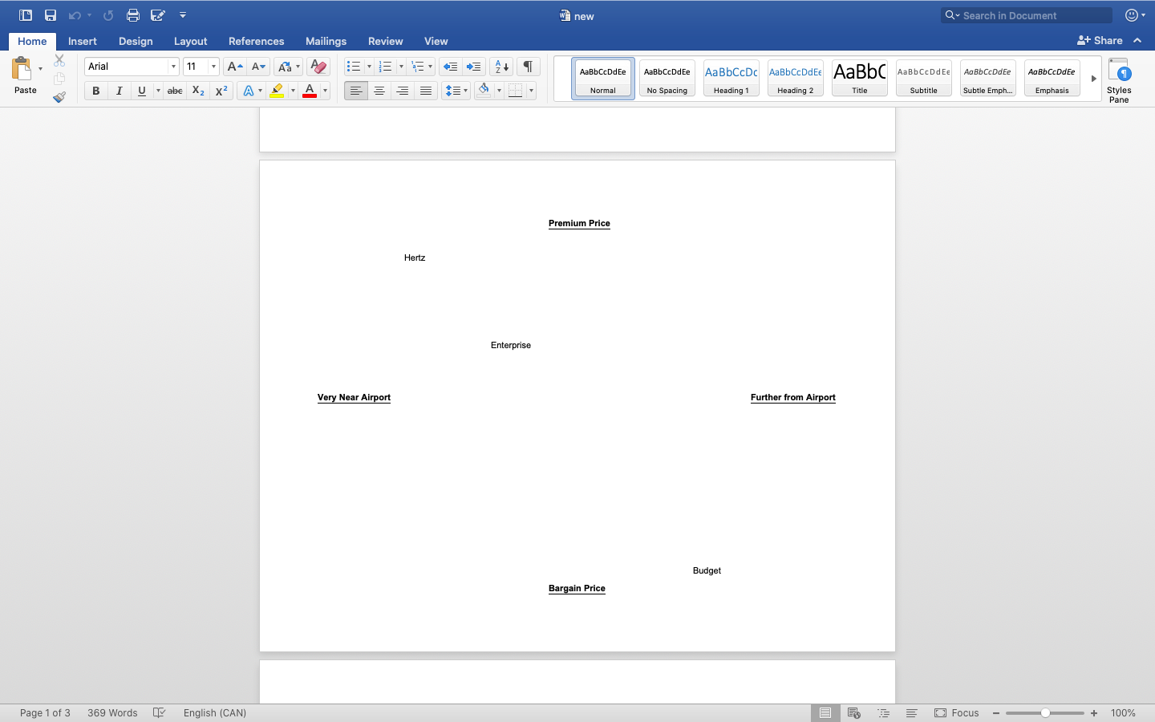Apply the paragraph shading paint bucket
This screenshot has height=722, width=1155.
pos(484,91)
